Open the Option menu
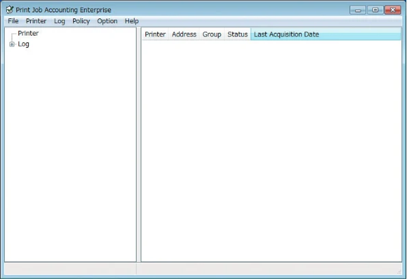This screenshot has width=407, height=279. click(107, 21)
